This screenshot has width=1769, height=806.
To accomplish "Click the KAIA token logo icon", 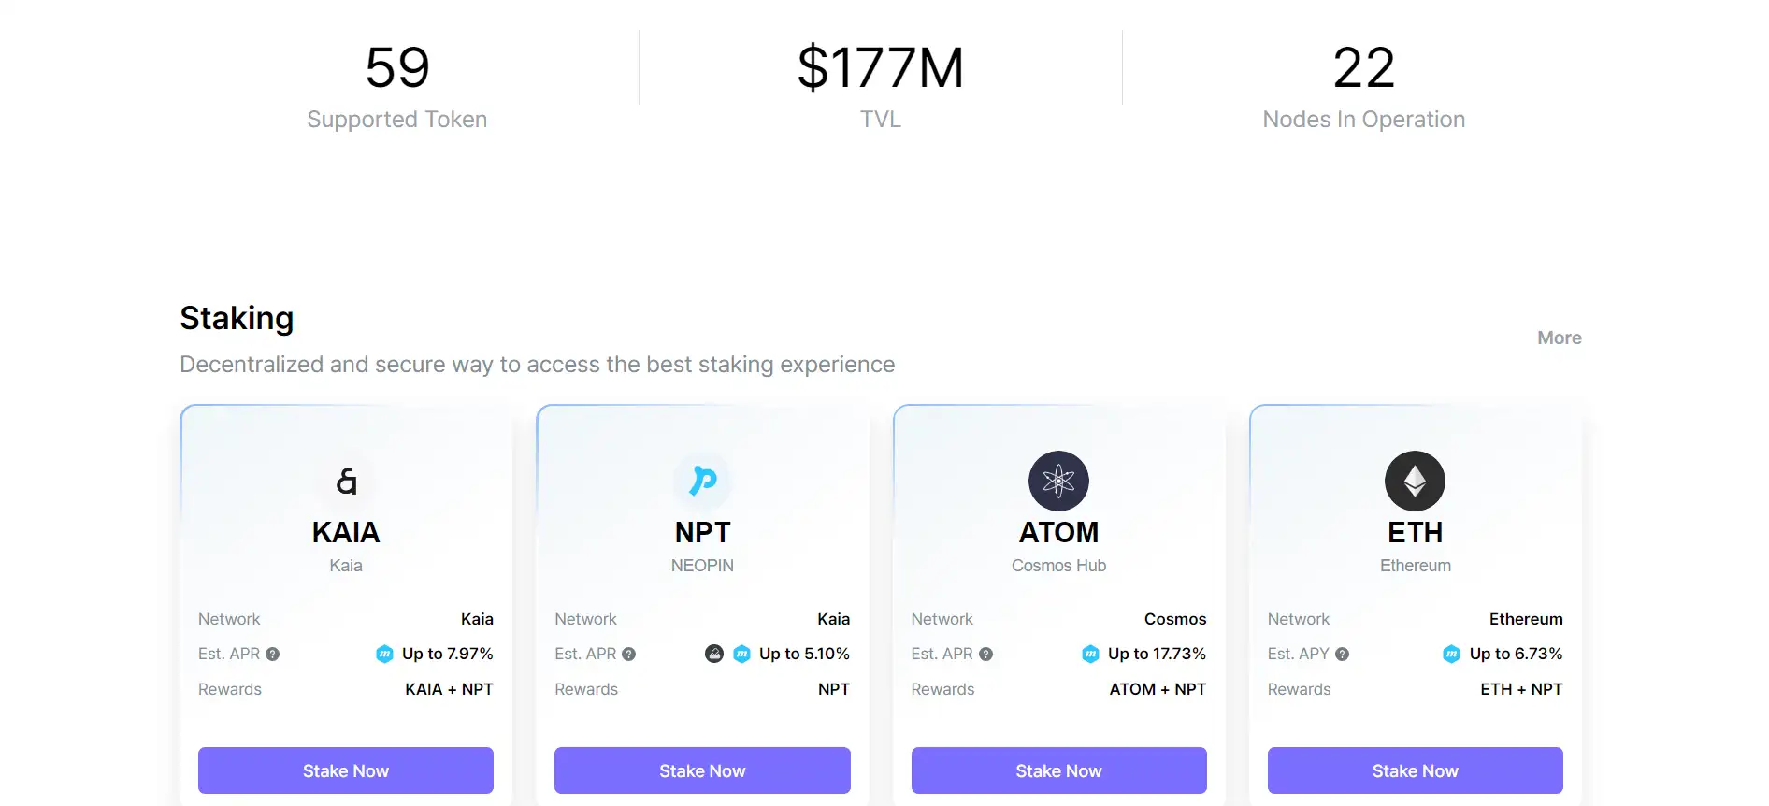I will coord(346,482).
